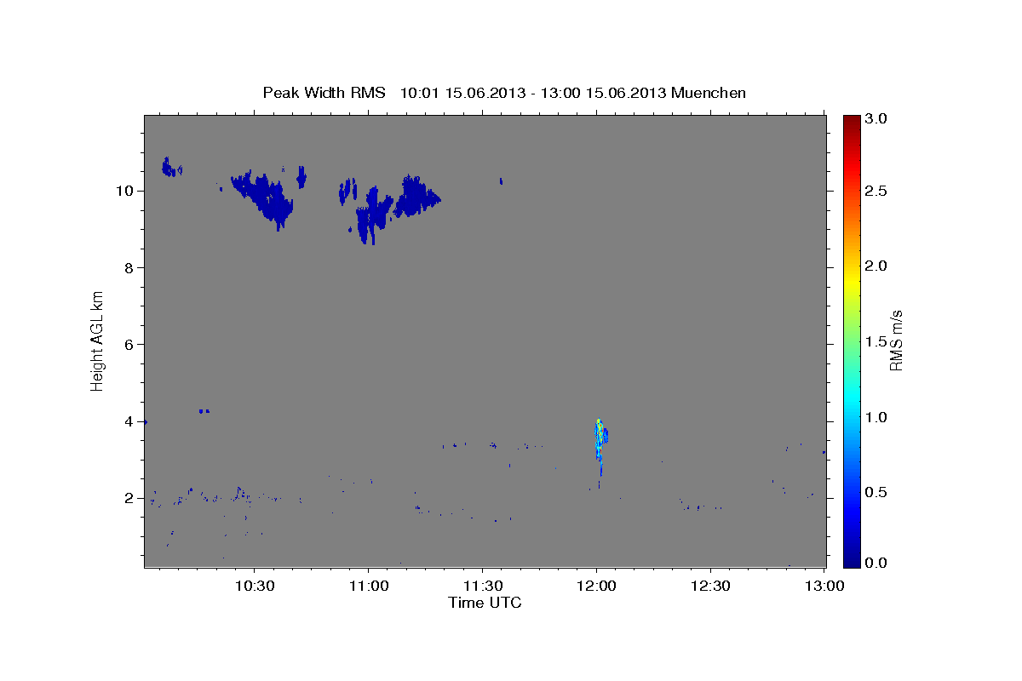1022x681 pixels.
Task: Click the 12:30 time tick label
Action: (710, 586)
